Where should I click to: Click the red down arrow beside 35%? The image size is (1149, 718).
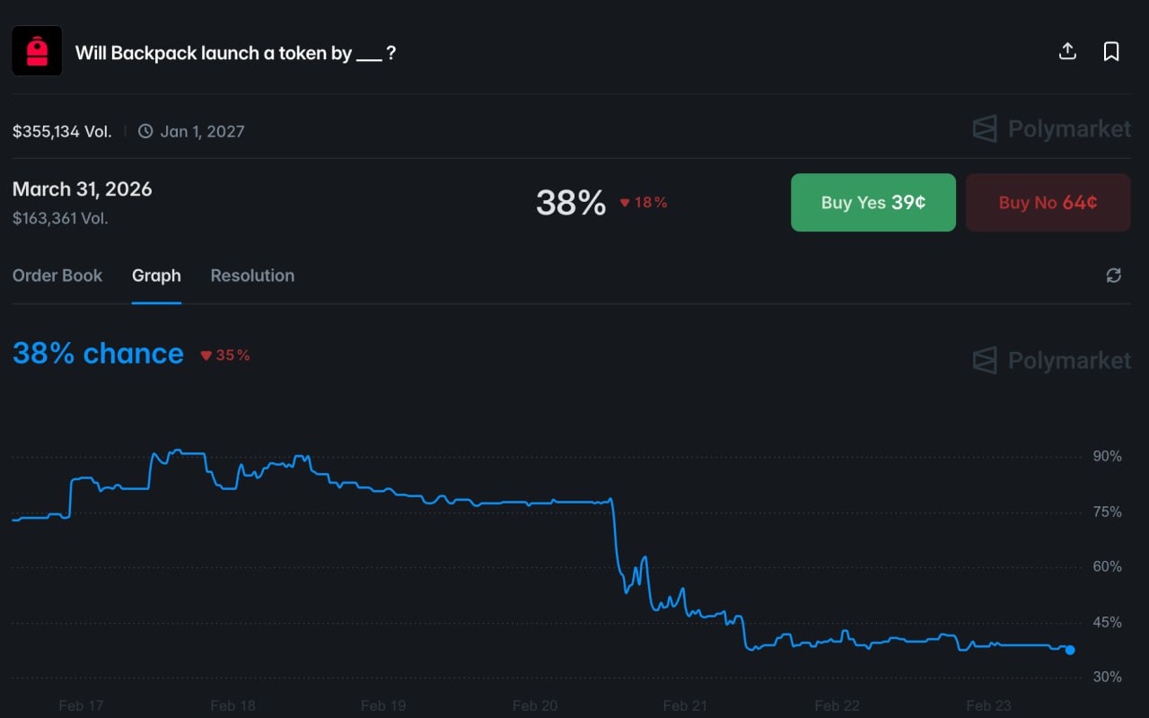click(206, 355)
